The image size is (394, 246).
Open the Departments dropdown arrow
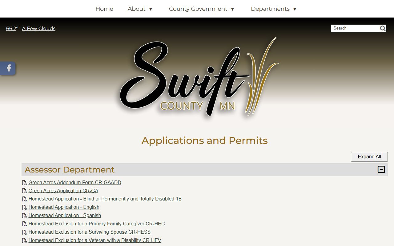tap(295, 9)
